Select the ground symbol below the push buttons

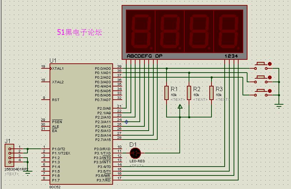279,106
